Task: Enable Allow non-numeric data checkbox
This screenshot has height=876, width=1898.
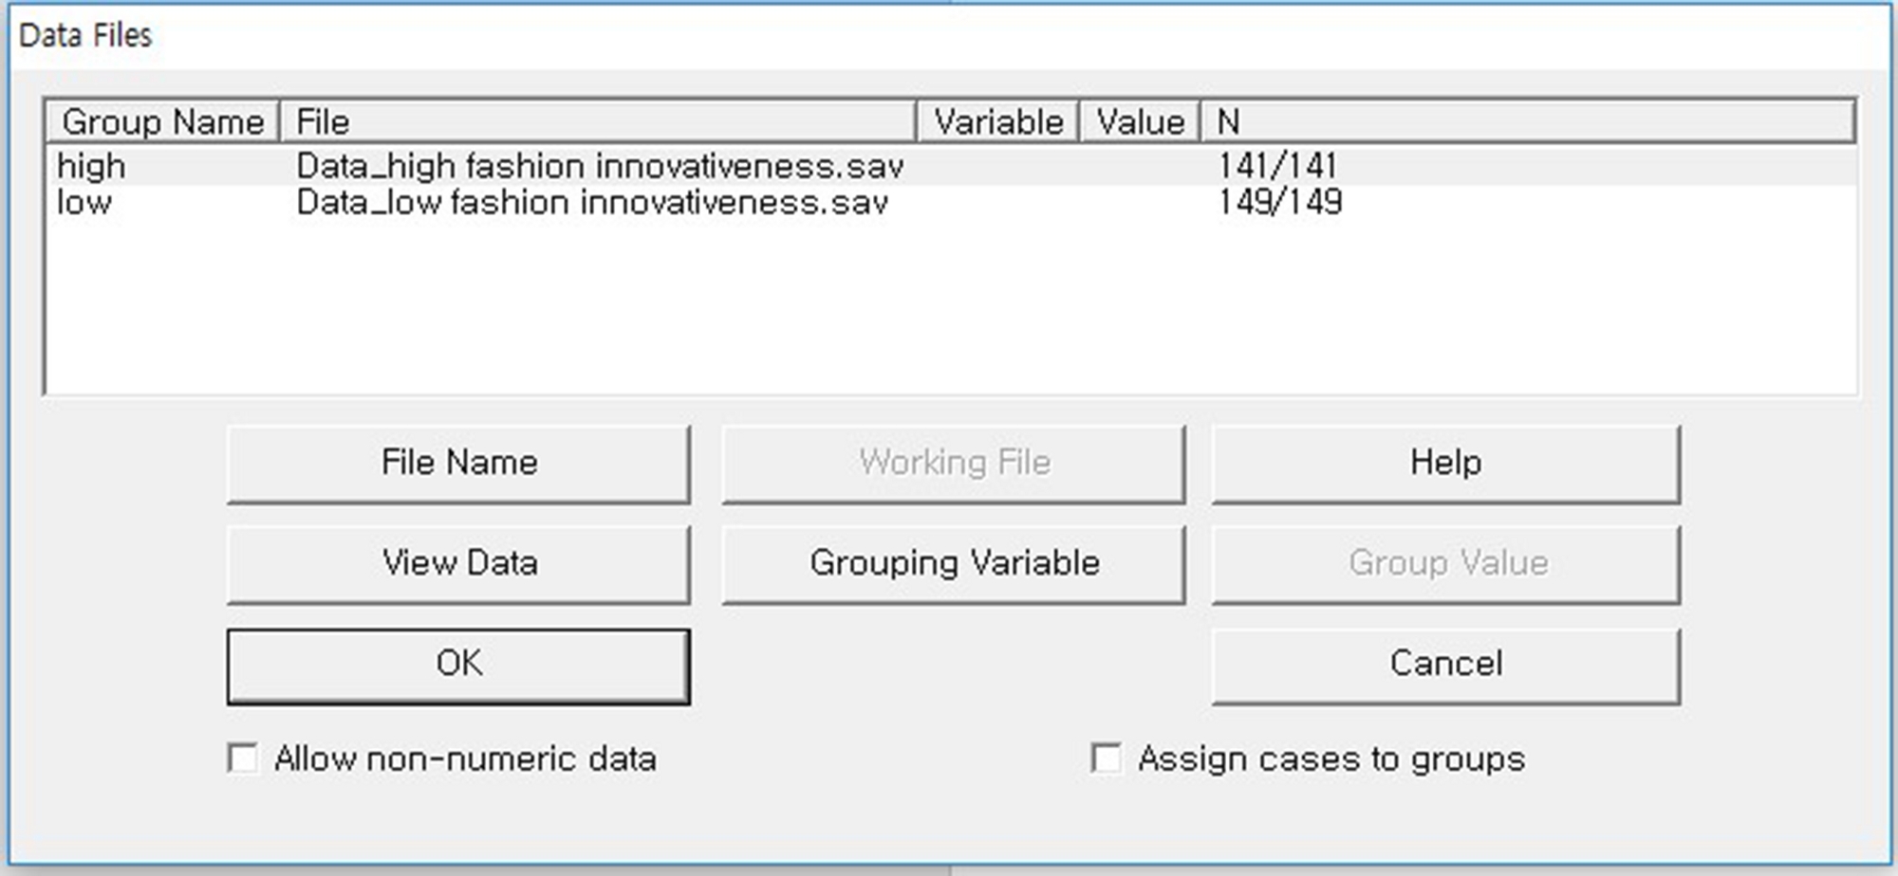Action: (243, 758)
